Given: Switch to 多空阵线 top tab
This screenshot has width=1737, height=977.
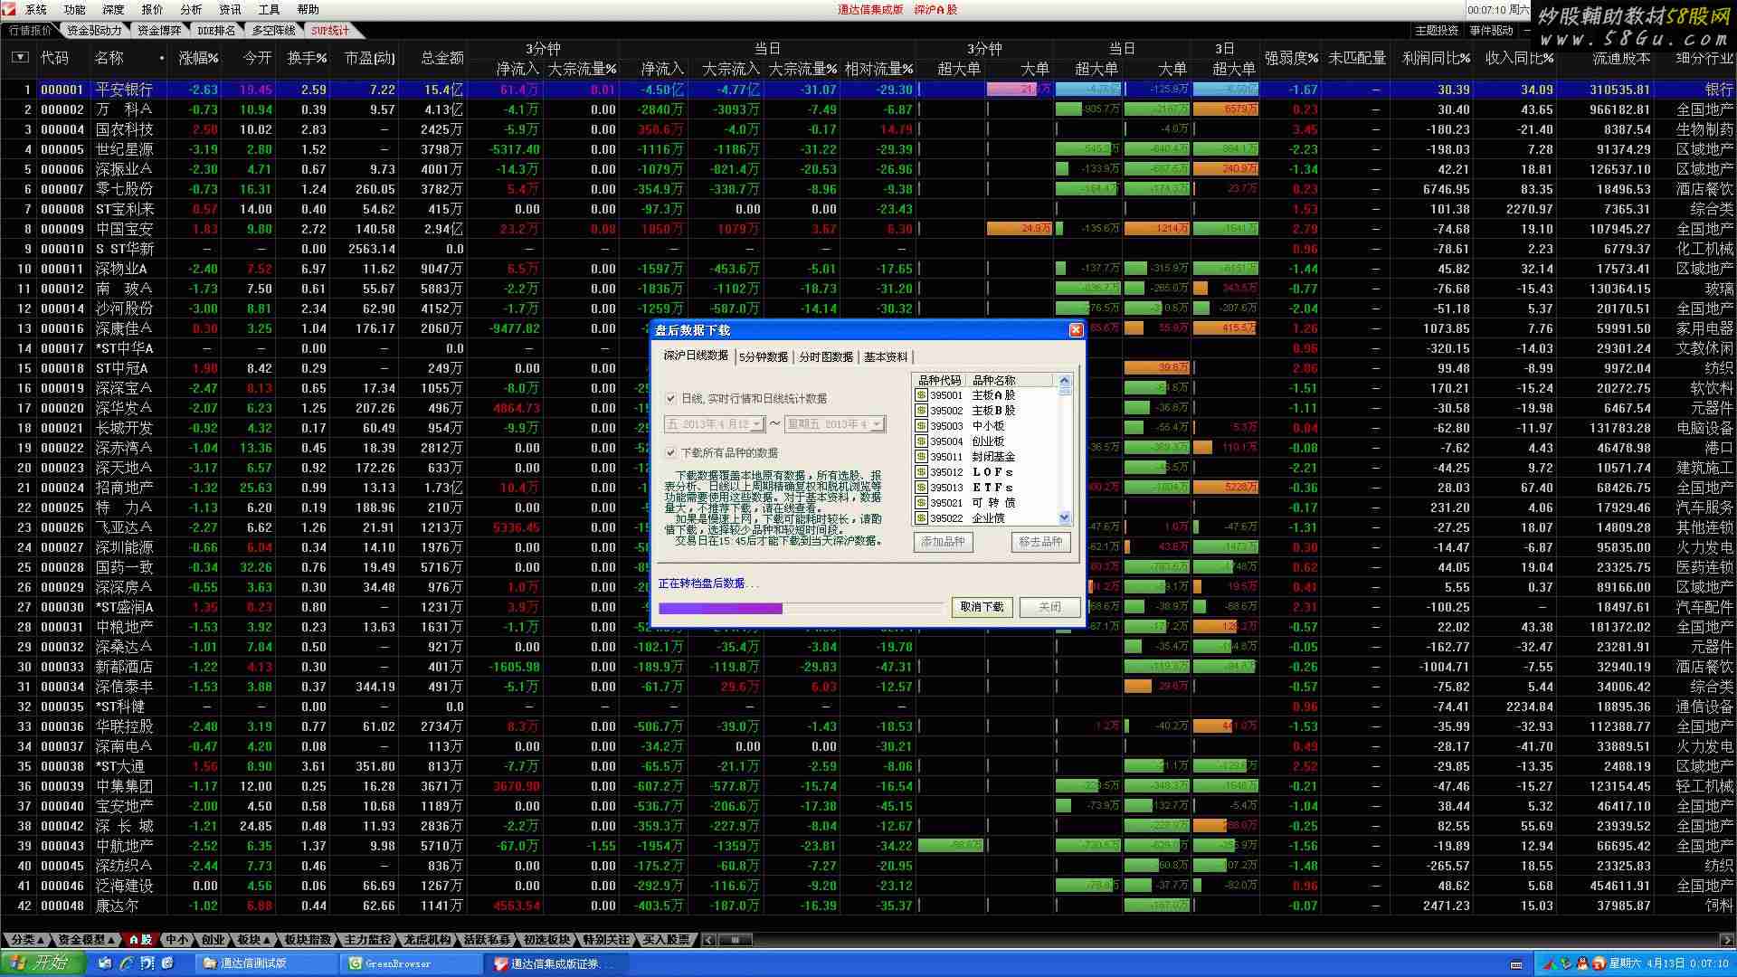Looking at the screenshot, I should pyautogui.click(x=274, y=31).
